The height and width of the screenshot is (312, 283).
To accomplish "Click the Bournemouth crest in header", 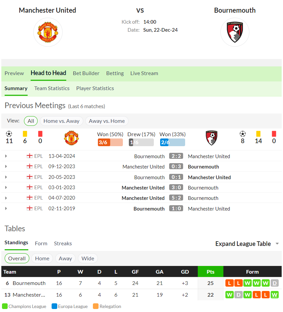I will (x=235, y=32).
